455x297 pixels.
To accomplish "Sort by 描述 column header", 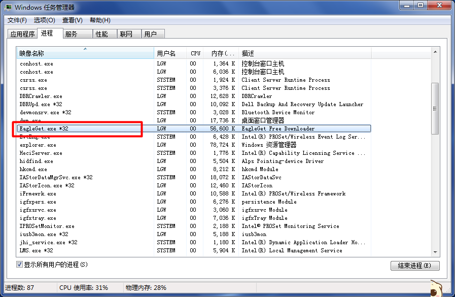I will click(305, 53).
